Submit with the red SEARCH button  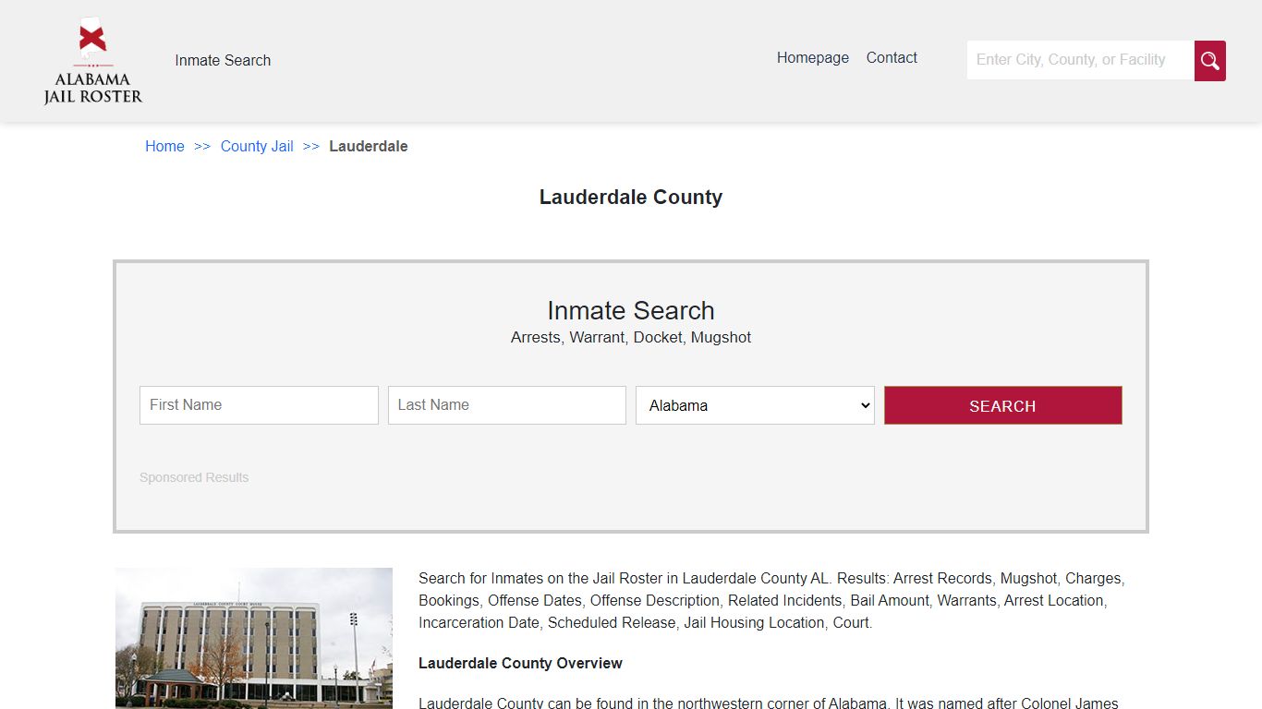click(x=1002, y=405)
